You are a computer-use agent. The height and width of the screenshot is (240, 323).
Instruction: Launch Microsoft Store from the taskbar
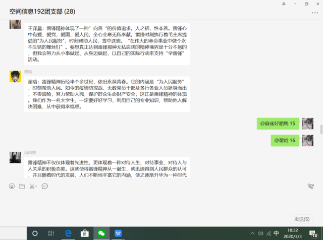(85, 233)
